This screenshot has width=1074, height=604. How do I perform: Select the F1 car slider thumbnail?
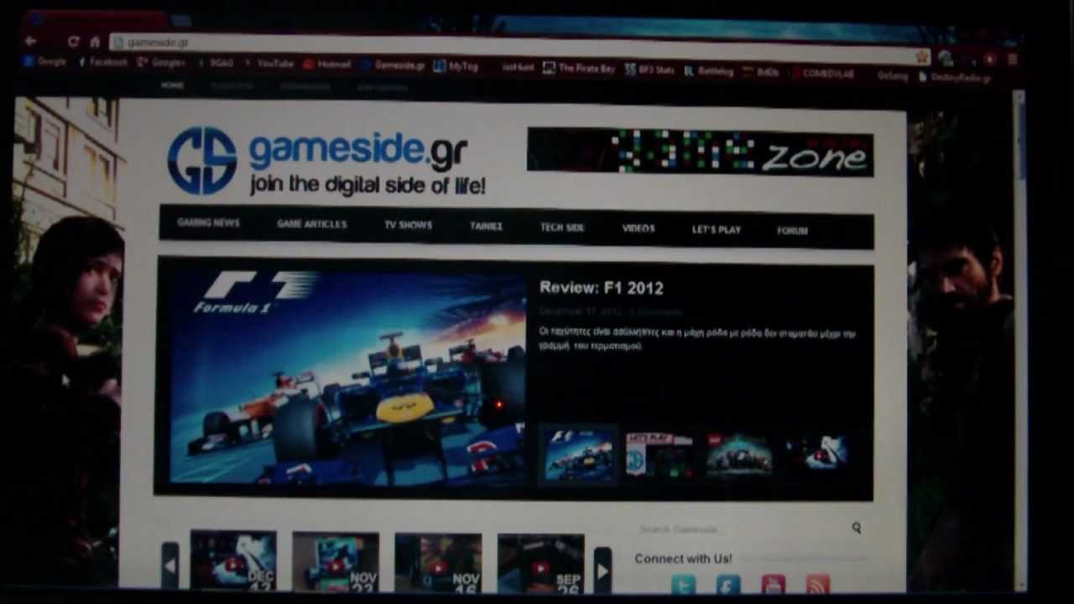coord(578,456)
